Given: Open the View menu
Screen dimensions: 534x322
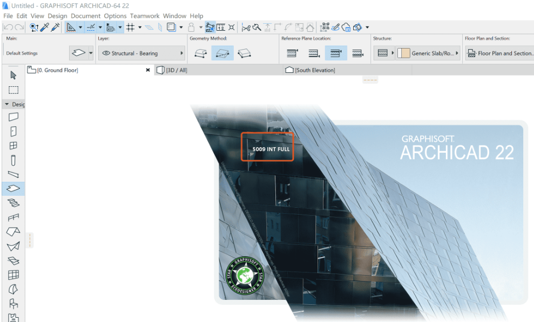Looking at the screenshot, I should (37, 16).
